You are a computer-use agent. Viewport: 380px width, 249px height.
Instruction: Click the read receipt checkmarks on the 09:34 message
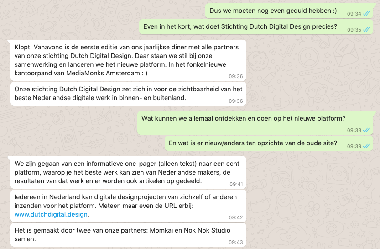tap(366, 14)
